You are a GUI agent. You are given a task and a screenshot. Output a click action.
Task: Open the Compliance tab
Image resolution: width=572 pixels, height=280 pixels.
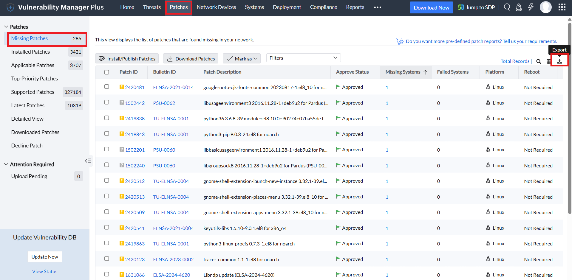coord(324,7)
